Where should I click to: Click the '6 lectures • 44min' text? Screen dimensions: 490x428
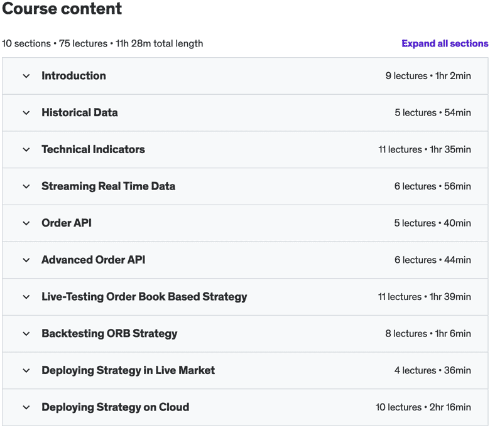[433, 260]
